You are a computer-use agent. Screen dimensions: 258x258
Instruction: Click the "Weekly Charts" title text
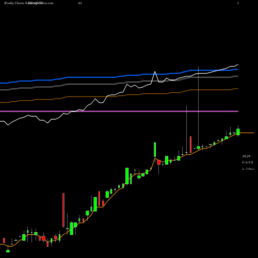tap(14, 3)
